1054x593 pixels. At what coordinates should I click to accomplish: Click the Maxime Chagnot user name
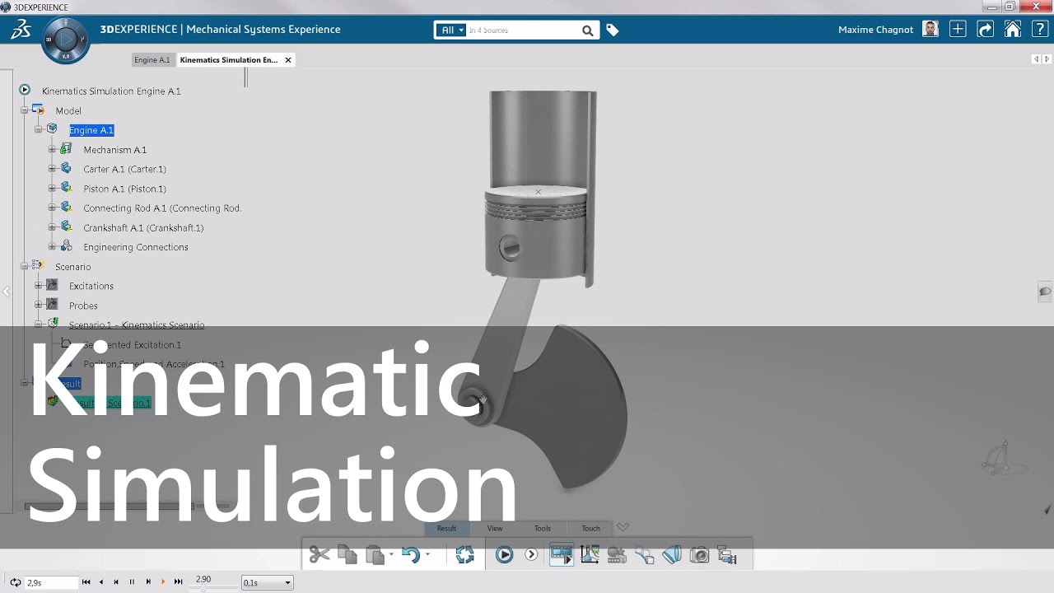(x=875, y=30)
